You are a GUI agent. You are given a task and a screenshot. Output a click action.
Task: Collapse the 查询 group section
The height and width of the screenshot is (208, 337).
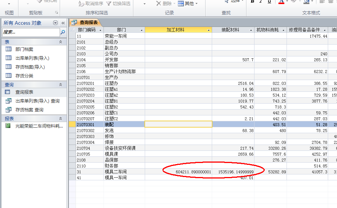pyautogui.click(x=61, y=85)
